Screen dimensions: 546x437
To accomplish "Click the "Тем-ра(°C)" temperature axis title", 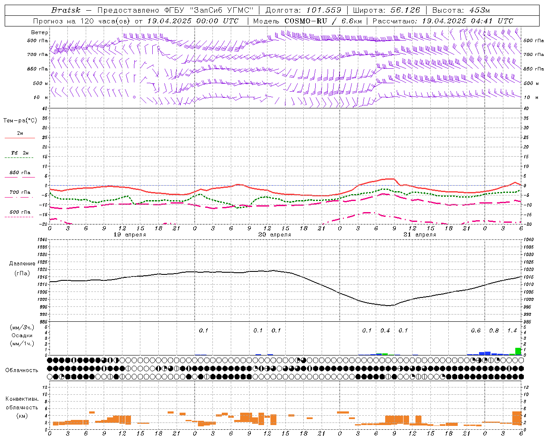I will [20, 121].
